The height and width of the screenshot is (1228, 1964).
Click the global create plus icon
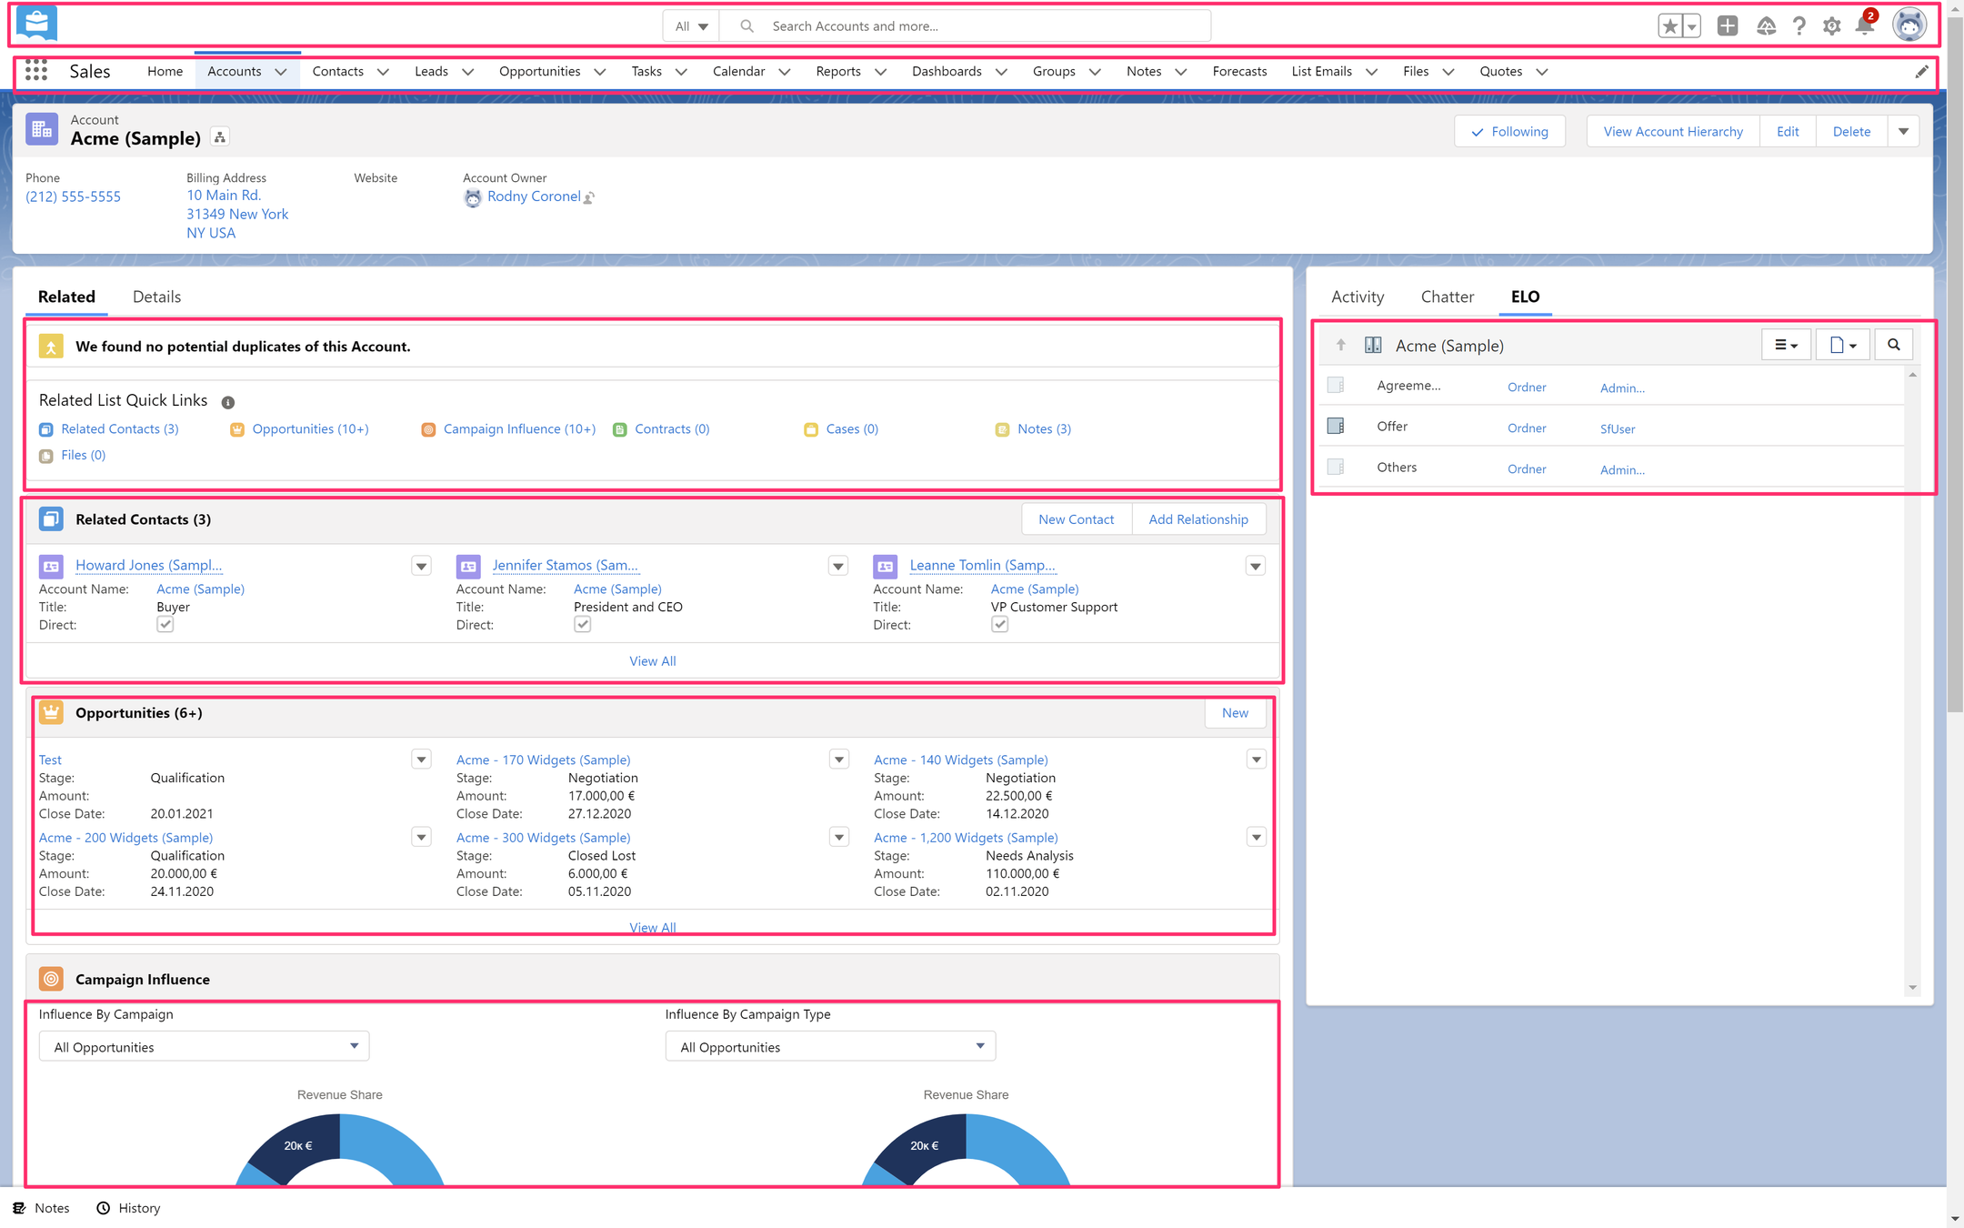coord(1727,25)
